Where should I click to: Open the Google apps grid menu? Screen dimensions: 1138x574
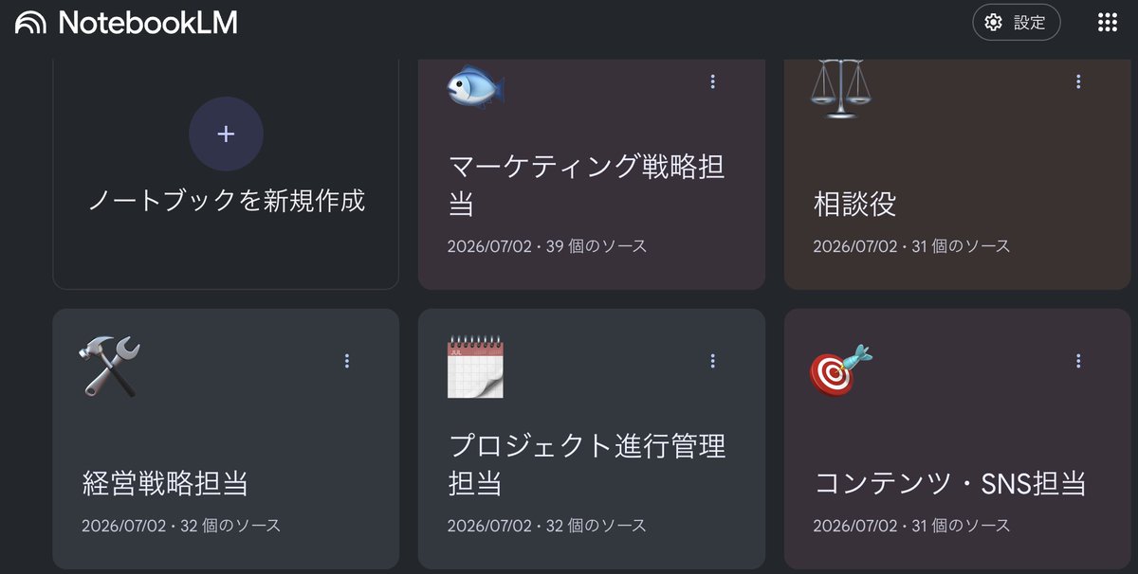tap(1107, 23)
